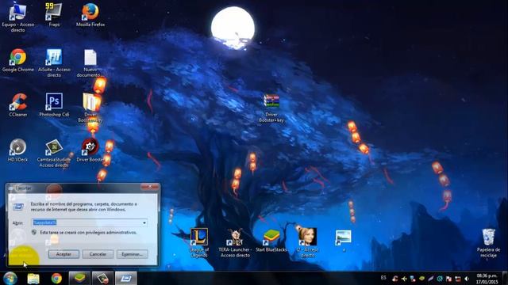Select the Driver Booster+key folder icon

point(90,108)
